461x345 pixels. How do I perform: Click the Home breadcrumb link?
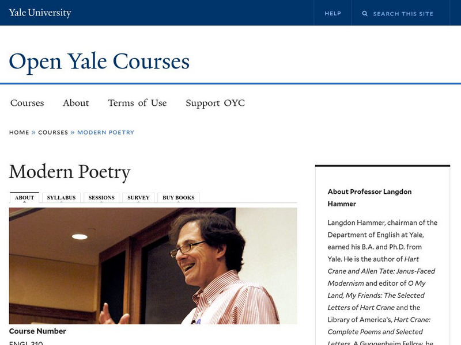(x=19, y=132)
